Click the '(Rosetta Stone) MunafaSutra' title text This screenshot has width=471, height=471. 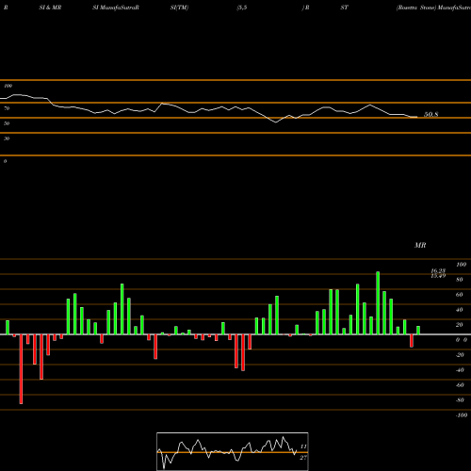[x=433, y=8]
